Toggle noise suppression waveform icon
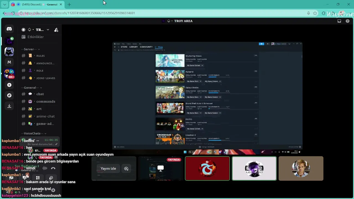 click(x=45, y=168)
